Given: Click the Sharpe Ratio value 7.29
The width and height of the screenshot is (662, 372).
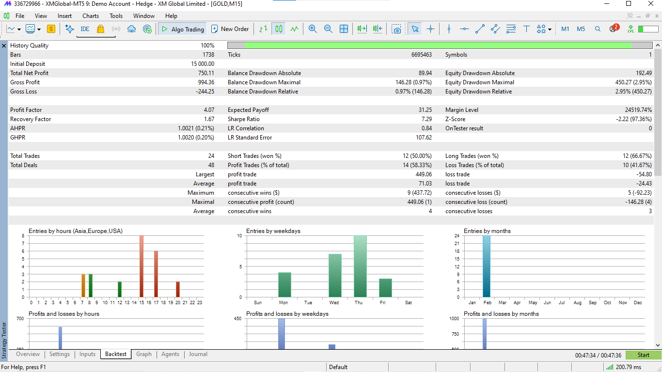Looking at the screenshot, I should click(x=426, y=119).
